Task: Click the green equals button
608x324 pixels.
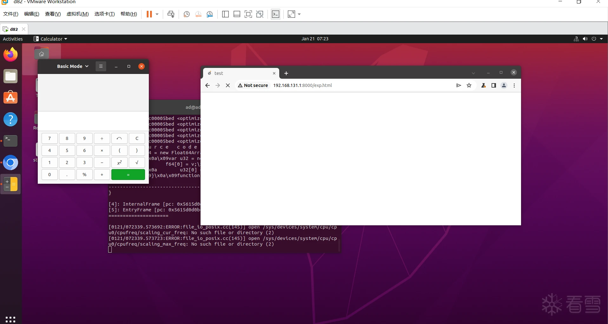Action: click(x=128, y=175)
